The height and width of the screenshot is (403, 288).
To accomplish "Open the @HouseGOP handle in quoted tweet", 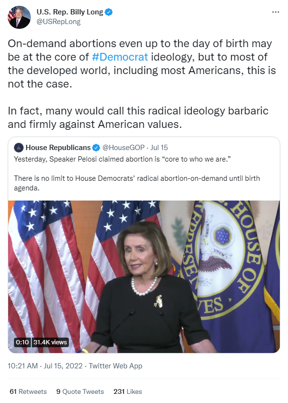I will [124, 148].
